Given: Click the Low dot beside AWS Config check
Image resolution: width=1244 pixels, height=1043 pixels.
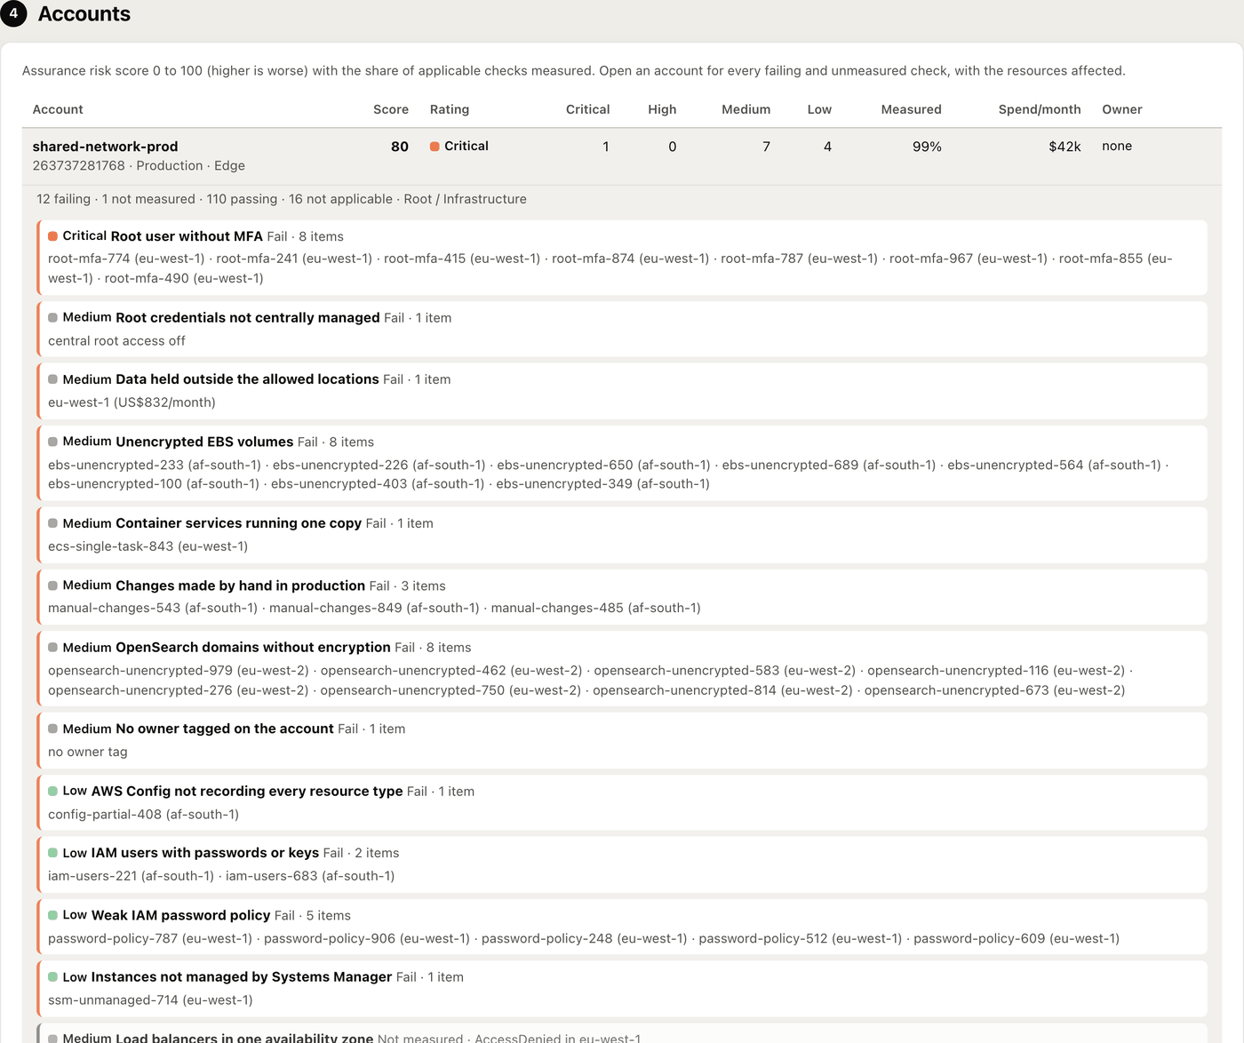Looking at the screenshot, I should tap(52, 791).
